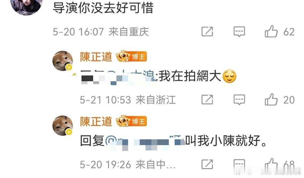
Task: Share the 叫我小陳就好 reply
Action: tap(207, 164)
